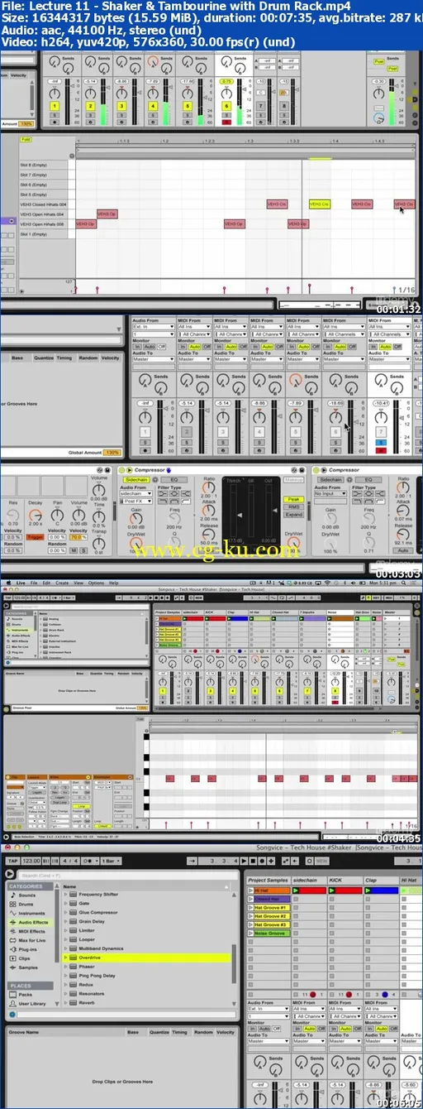The height and width of the screenshot is (1109, 423).
Task: Enable Auto release on the second Compressor
Action: tap(403, 550)
